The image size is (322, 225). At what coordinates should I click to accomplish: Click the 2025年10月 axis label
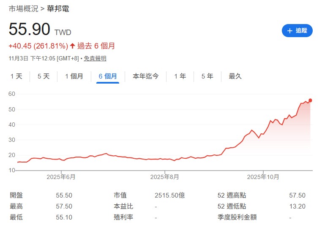click(263, 177)
